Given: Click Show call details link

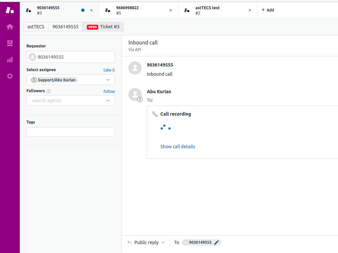Looking at the screenshot, I should (178, 147).
